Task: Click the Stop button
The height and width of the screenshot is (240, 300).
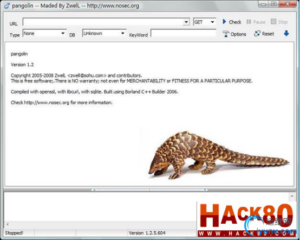Action: [279, 22]
